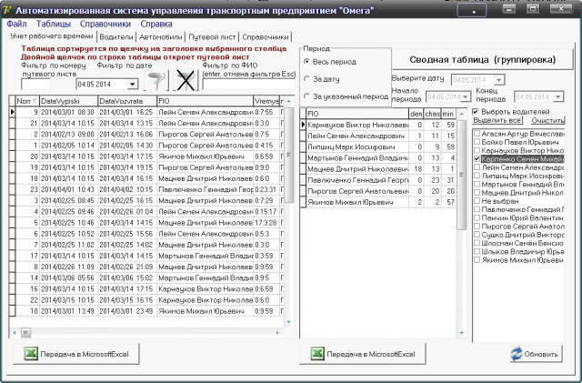582x383 pixels.
Task: Click Сводная таблица (группировка) button
Action: point(483,59)
